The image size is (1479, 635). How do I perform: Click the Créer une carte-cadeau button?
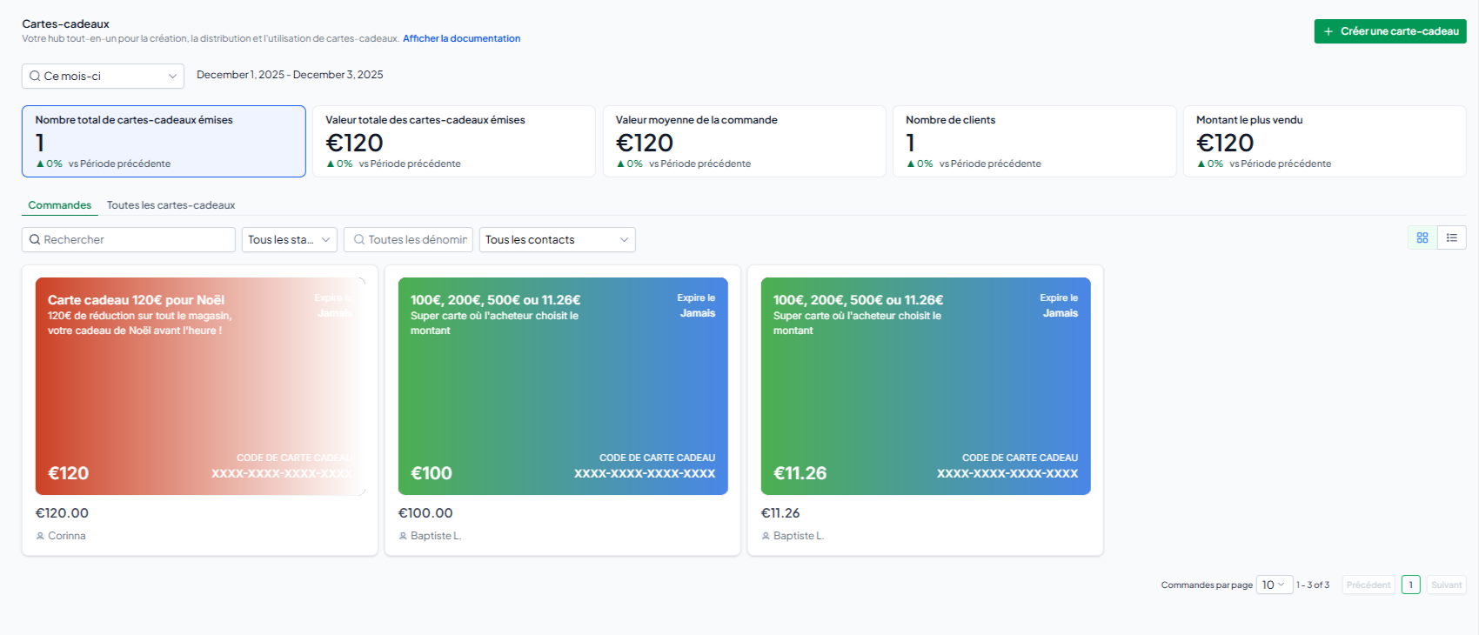tap(1389, 31)
